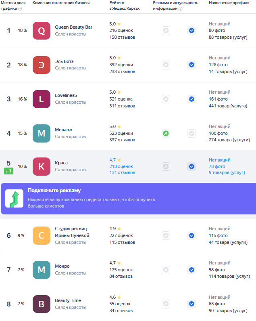
Task: Click the green advertising icon in Меланж row
Action: click(x=166, y=134)
